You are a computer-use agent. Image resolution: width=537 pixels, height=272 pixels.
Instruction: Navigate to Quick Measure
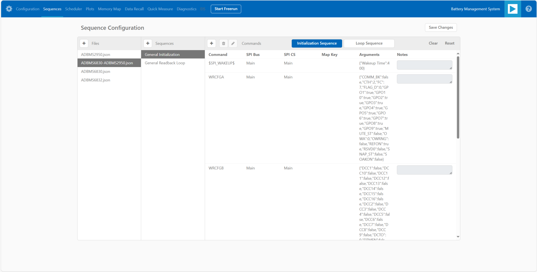coord(160,9)
